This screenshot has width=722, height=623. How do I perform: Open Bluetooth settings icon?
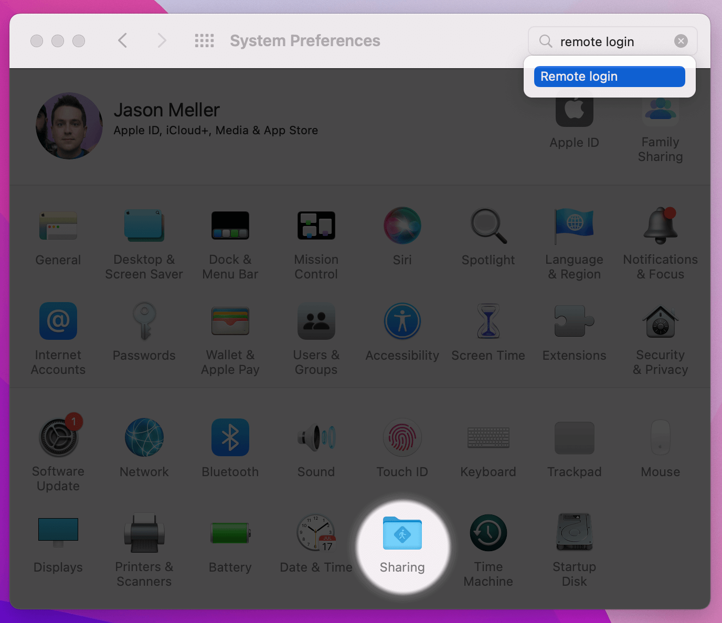[230, 437]
